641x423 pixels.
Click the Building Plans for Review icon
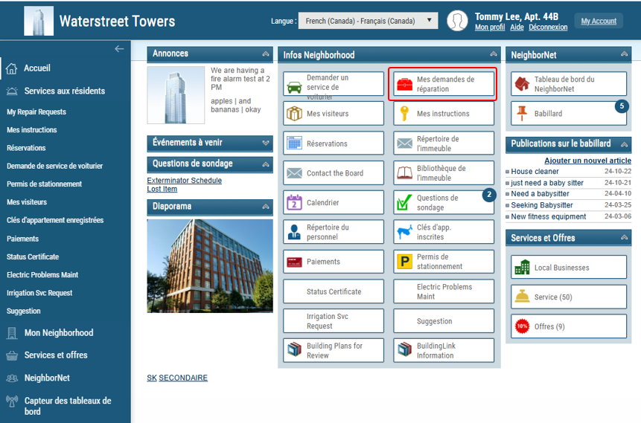[294, 350]
